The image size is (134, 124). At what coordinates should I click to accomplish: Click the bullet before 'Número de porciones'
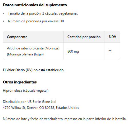(x=3, y=21)
